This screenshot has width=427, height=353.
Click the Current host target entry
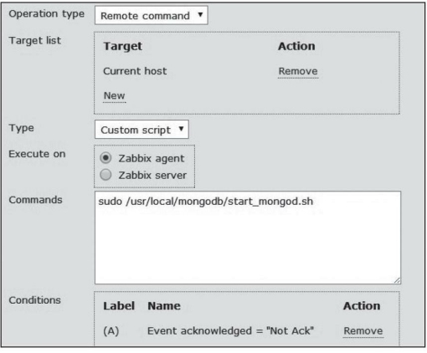coord(135,71)
